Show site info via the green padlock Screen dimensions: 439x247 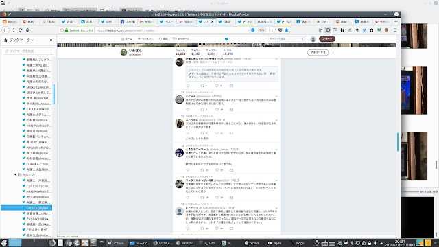click(x=67, y=30)
